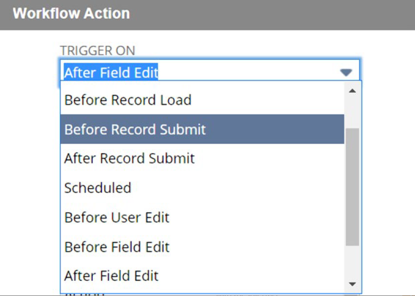This screenshot has width=415, height=296.
Task: Click the Workflow Action header title
Action: pos(71,13)
